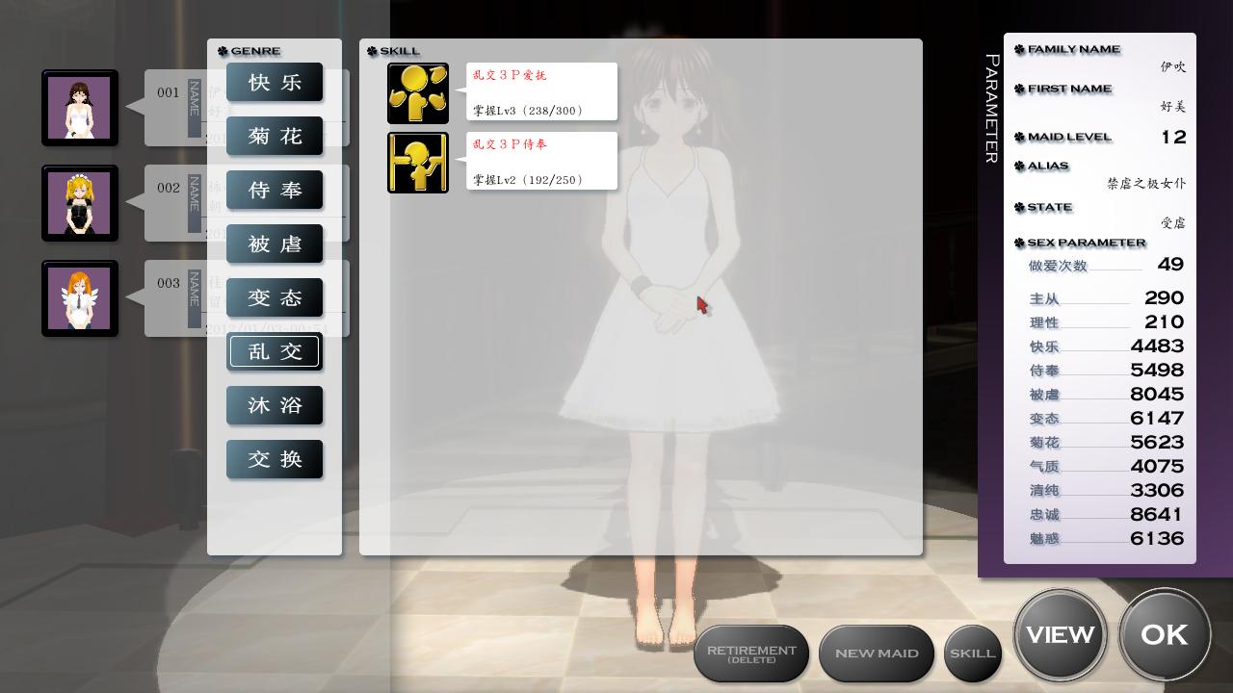1233x693 pixels.
Task: Select the maid 002 portrait thumbnail
Action: click(x=80, y=203)
